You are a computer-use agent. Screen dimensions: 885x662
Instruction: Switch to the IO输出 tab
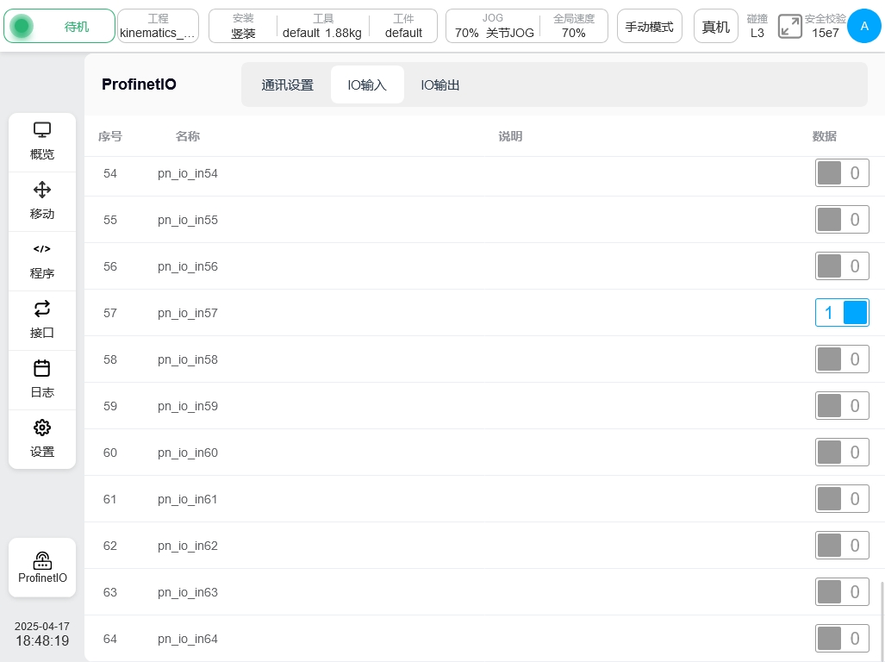pyautogui.click(x=439, y=85)
